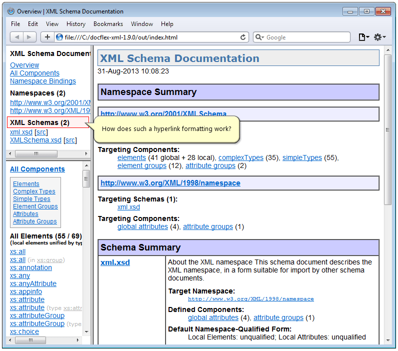Open the complexTypes link
Image resolution: width=398 pixels, height=351 pixels.
[x=241, y=157]
